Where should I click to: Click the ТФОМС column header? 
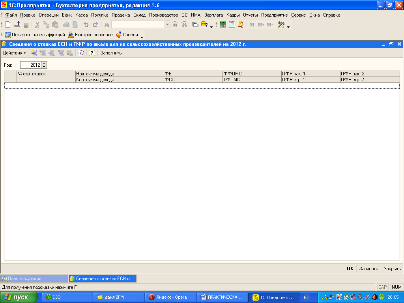coord(252,80)
